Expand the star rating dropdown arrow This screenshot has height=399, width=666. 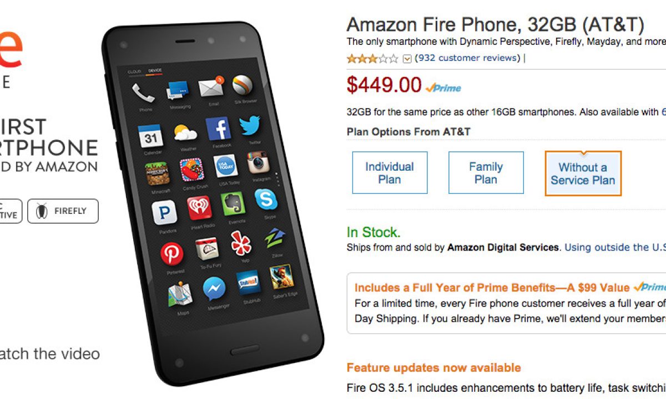click(407, 58)
